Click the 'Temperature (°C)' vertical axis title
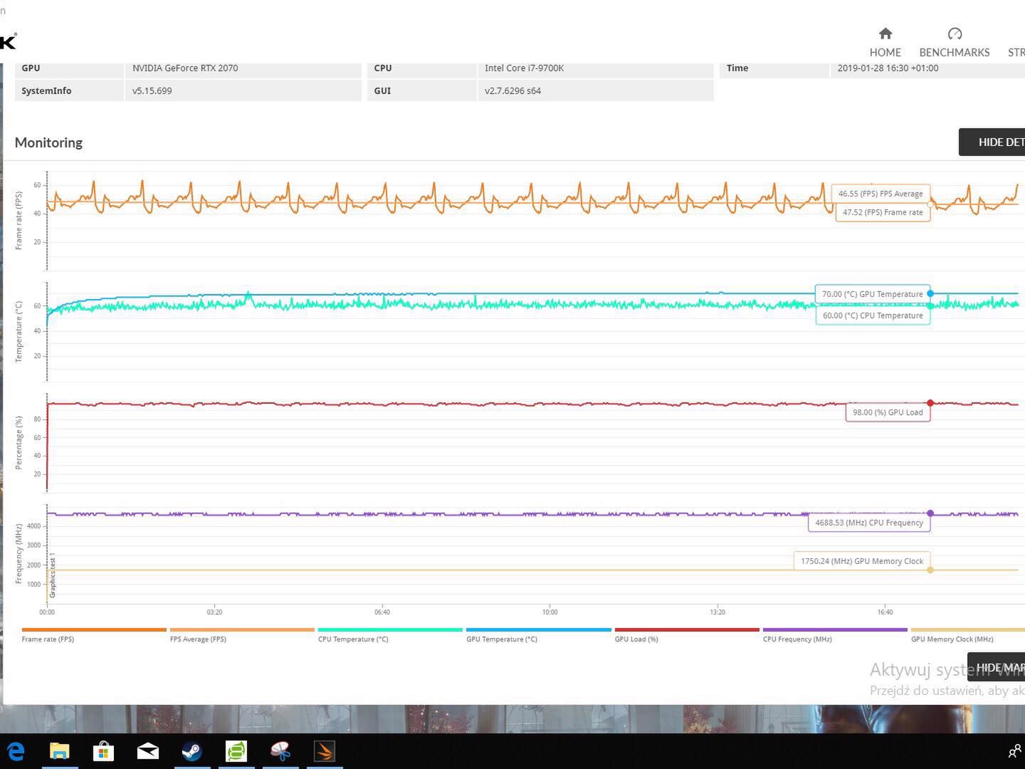 pyautogui.click(x=19, y=332)
